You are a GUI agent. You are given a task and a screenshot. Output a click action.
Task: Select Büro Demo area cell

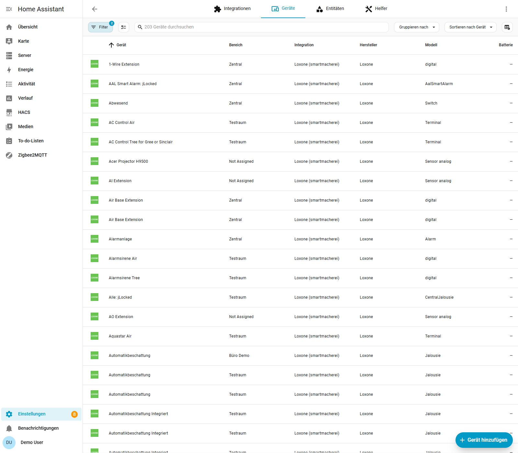(239, 356)
